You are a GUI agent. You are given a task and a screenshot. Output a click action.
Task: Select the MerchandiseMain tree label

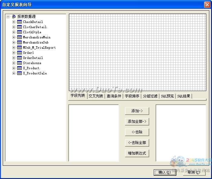[37, 37]
